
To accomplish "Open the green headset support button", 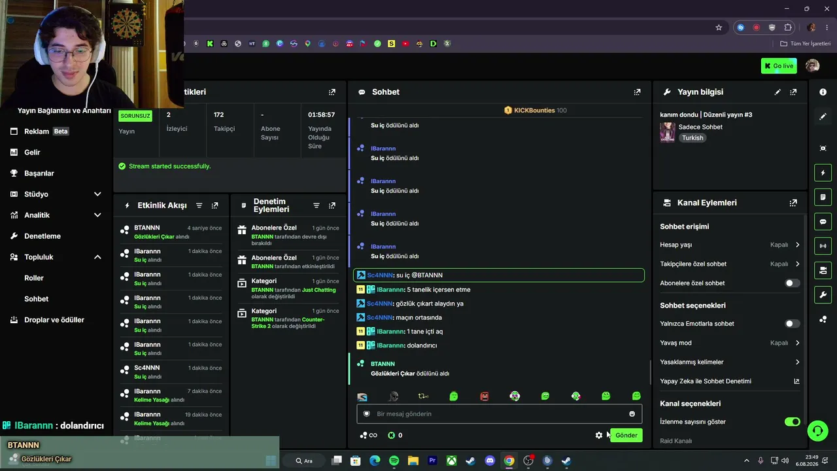I will [817, 430].
